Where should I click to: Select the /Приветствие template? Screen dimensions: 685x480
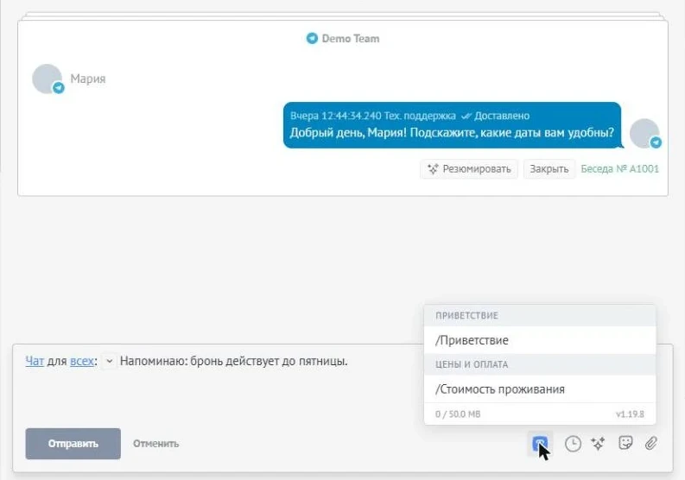540,340
